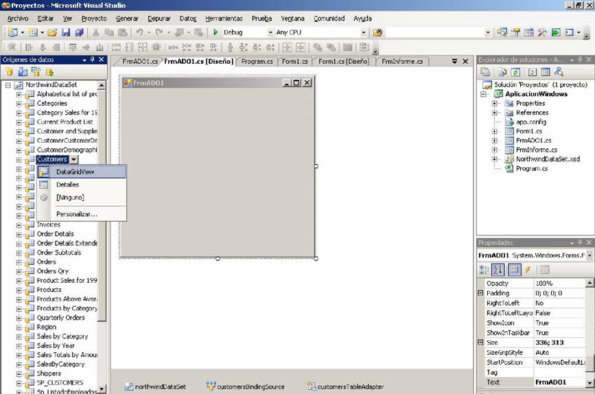This screenshot has height=394, width=595.
Task: Click the Find in Files icon in the toolbar
Action: (x=377, y=33)
